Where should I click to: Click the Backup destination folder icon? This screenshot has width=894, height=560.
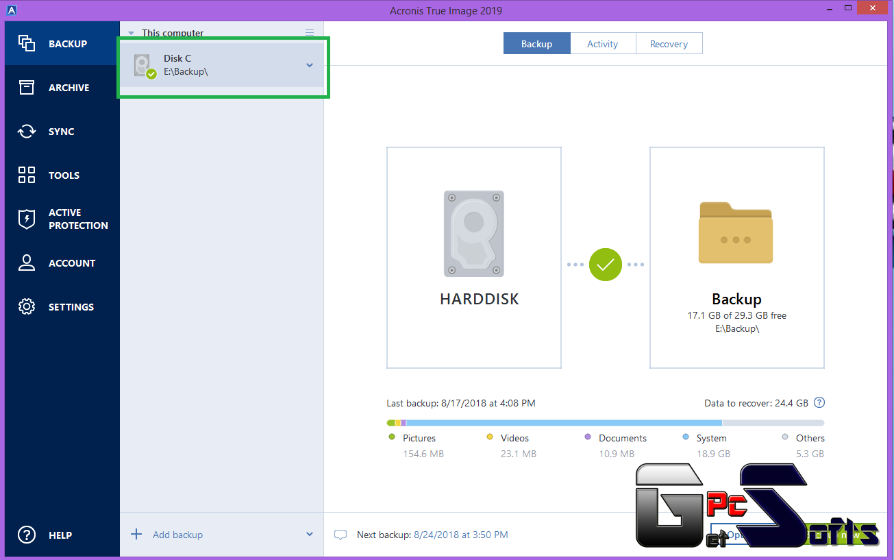tap(736, 232)
